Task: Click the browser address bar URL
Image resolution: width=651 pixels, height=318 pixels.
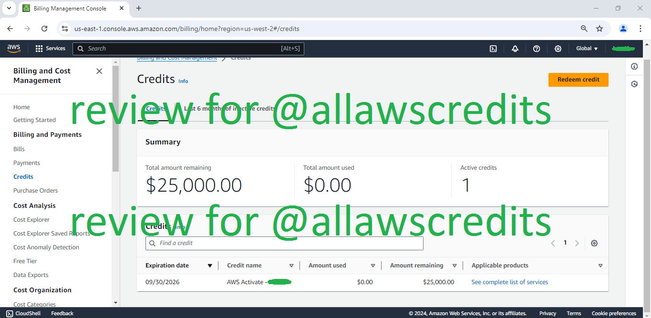Action: tap(187, 29)
